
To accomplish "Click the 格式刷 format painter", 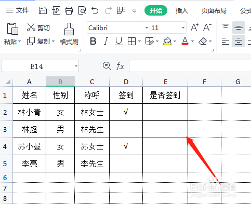I will pyautogui.click(x=69, y=34).
